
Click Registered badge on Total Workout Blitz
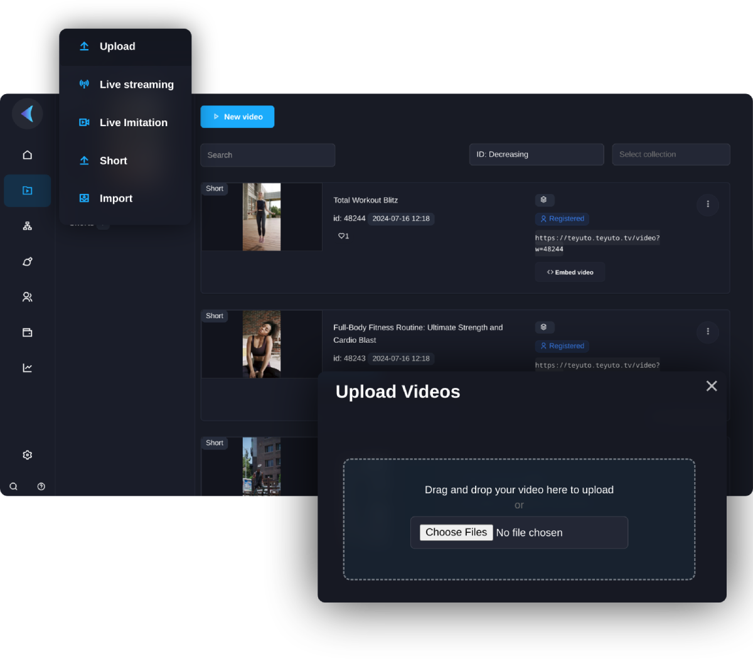[x=562, y=219]
